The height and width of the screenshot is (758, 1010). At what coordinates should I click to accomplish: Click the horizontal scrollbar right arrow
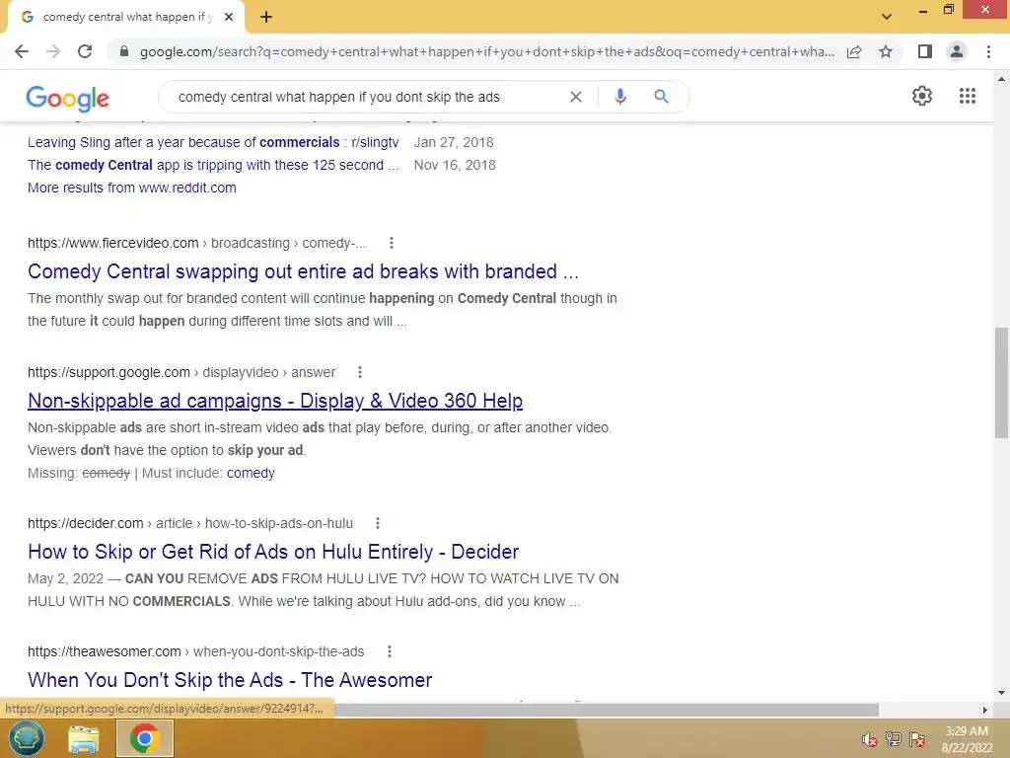pyautogui.click(x=985, y=710)
